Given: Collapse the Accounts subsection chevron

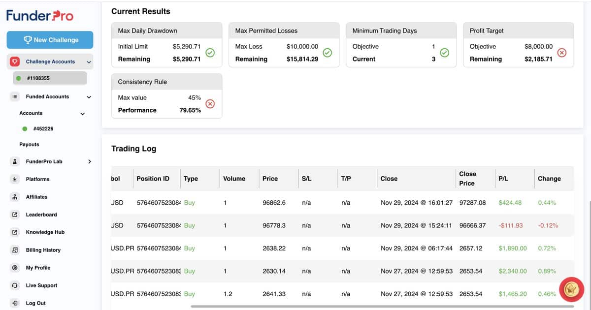Looking at the screenshot, I should (82, 114).
